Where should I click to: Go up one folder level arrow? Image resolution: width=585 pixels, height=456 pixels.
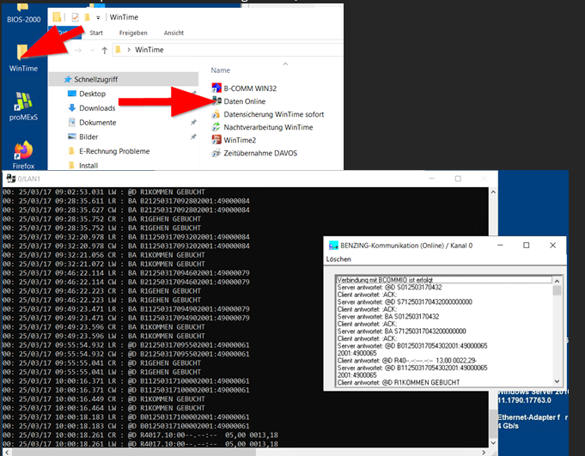click(105, 51)
